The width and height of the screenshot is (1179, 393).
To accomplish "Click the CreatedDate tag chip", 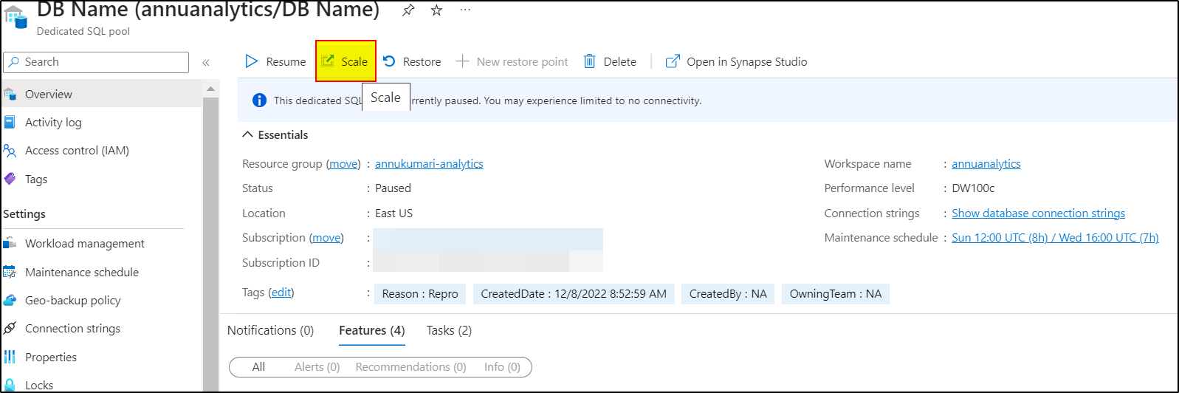I will point(574,294).
